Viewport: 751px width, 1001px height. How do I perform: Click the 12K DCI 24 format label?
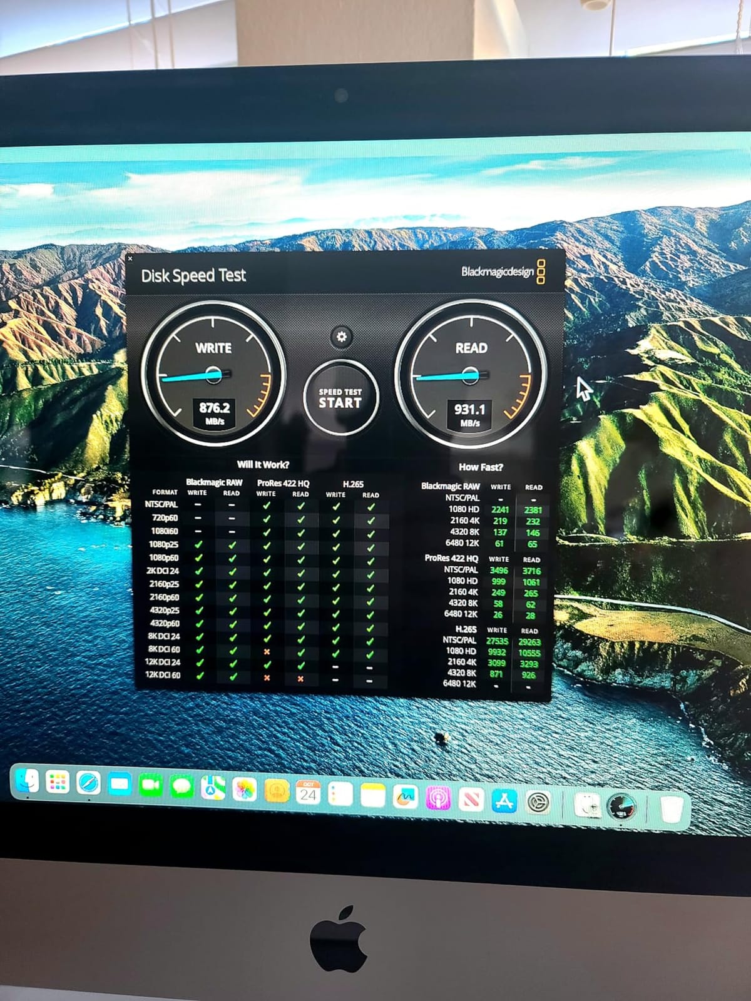tap(163, 662)
